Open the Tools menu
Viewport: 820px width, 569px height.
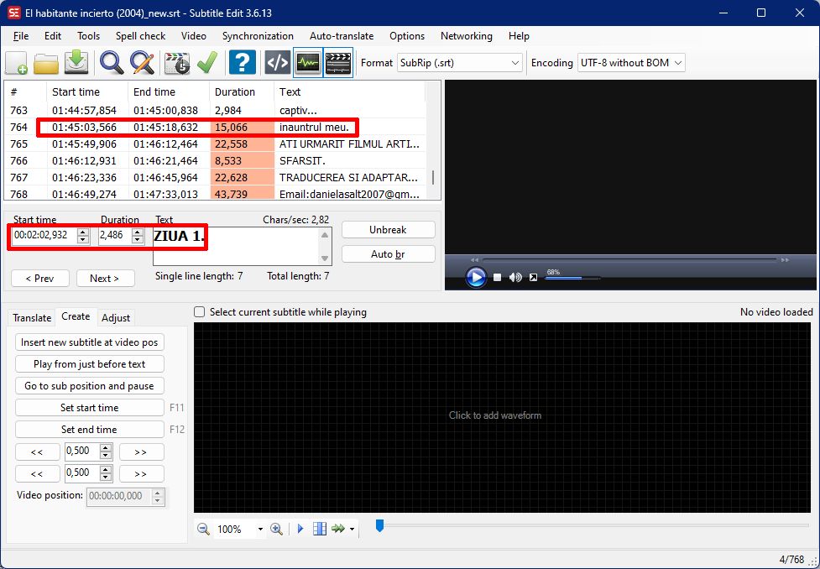(88, 36)
